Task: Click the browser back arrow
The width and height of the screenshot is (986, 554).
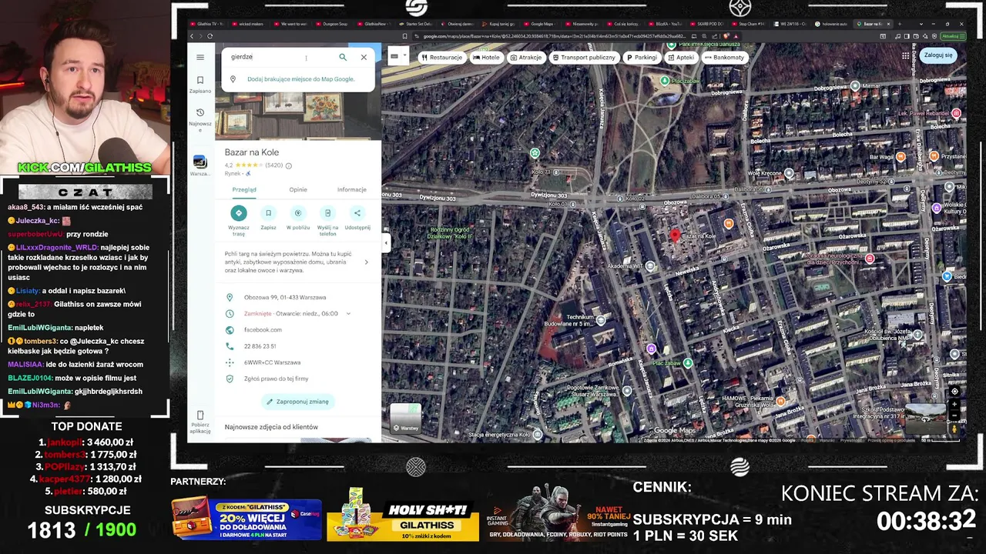Action: click(193, 36)
